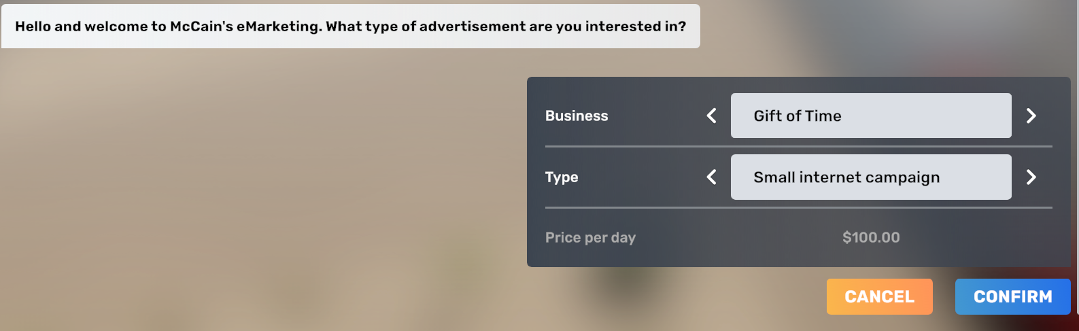Click the divider line under the Business row
1079x331 pixels.
pos(798,146)
